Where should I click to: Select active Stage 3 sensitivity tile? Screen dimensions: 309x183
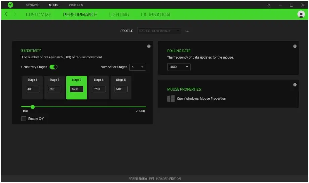click(x=77, y=88)
